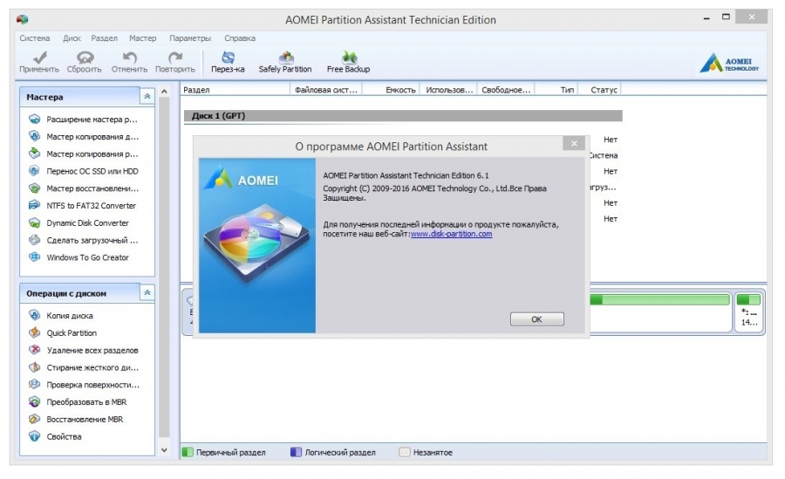785x479 pixels.
Task: Click the Отменить (Undo) toolbar icon
Action: coord(129,58)
